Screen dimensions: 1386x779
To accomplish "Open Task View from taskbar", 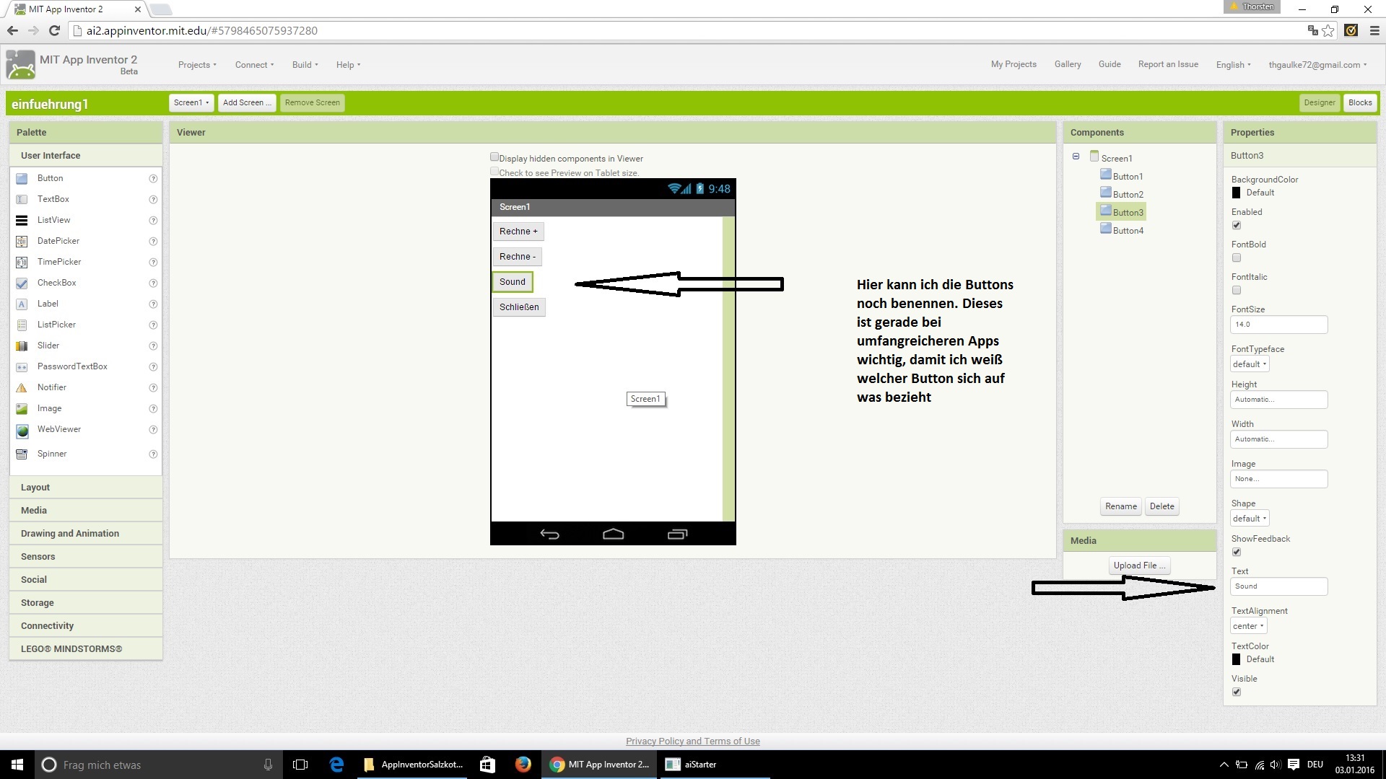I will pyautogui.click(x=300, y=765).
